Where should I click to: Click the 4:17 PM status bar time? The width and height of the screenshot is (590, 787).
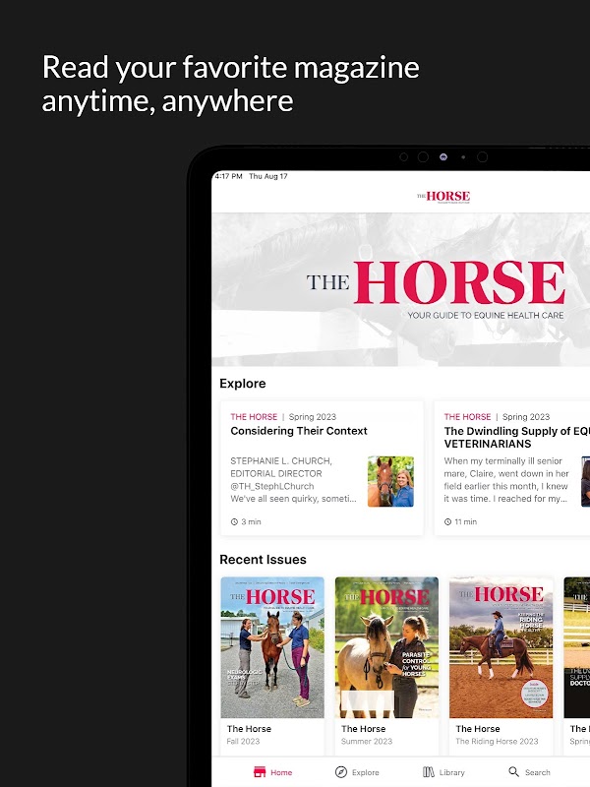(229, 176)
